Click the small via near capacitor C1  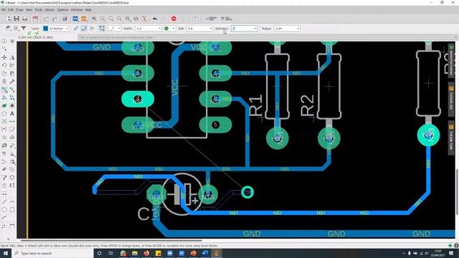pos(247,192)
